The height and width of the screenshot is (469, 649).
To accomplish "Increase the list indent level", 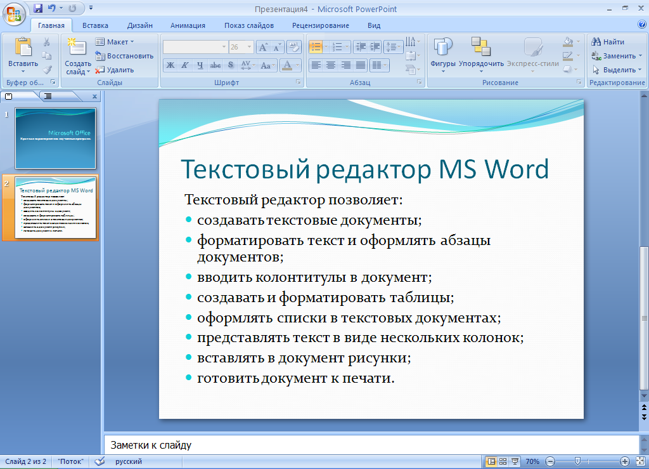I will click(375, 47).
